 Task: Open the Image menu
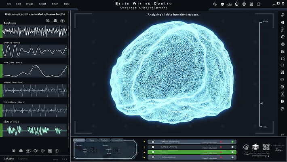[x=30, y=4]
